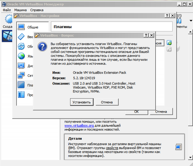Open the Обновления refresh icon in settings
This screenshot has width=193, height=166.
(21, 46)
